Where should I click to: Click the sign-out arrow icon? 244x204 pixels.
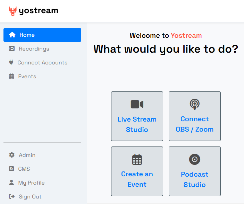tap(12, 197)
